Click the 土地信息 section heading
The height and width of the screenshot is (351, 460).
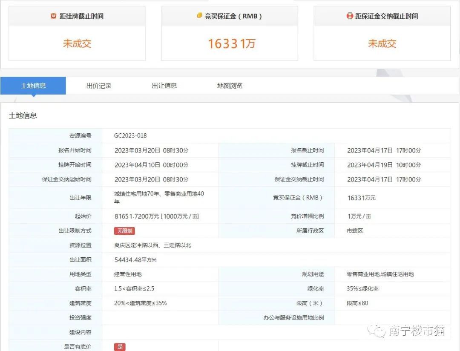(x=23, y=115)
